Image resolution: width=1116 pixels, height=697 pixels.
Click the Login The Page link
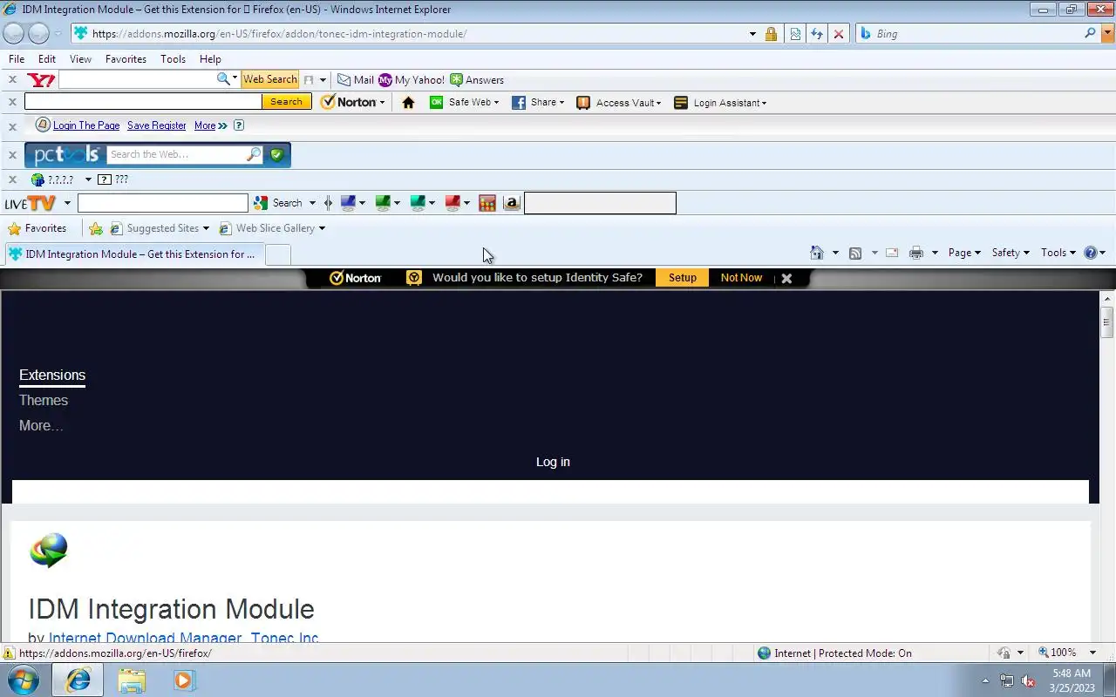(x=86, y=125)
